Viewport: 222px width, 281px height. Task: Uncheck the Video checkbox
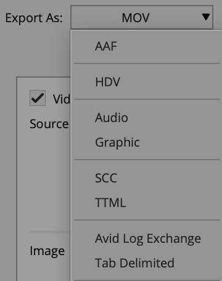point(38,98)
